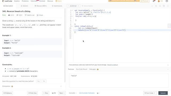Open the Interview nav item
The height and width of the screenshot is (96, 171).
click(34, 1)
